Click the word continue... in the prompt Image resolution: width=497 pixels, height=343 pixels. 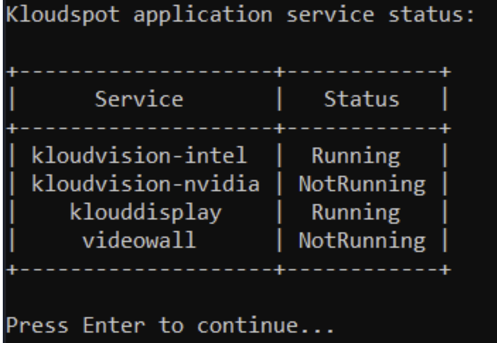click(x=265, y=325)
